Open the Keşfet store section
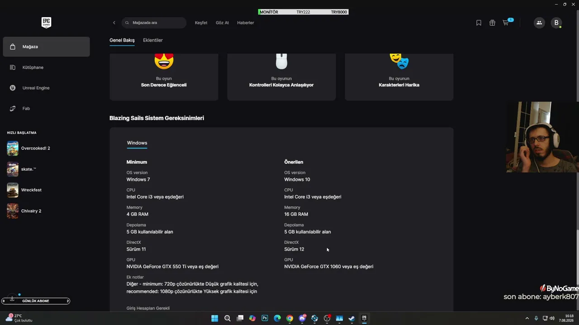The width and height of the screenshot is (579, 325). click(201, 23)
